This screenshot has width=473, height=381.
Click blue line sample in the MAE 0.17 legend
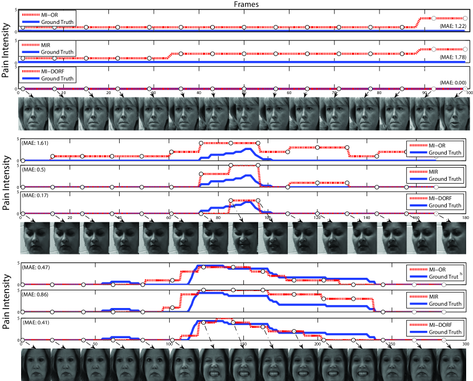coord(418,205)
